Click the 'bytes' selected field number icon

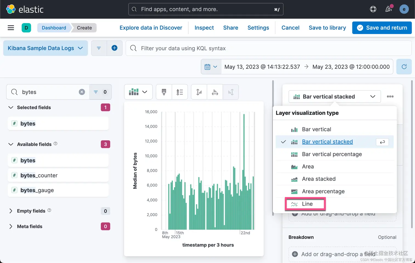tap(15, 124)
